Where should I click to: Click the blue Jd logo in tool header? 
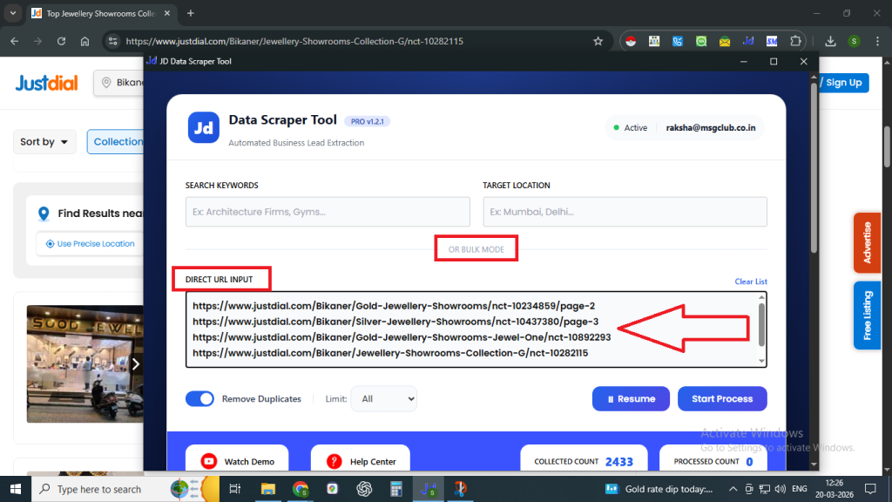203,127
